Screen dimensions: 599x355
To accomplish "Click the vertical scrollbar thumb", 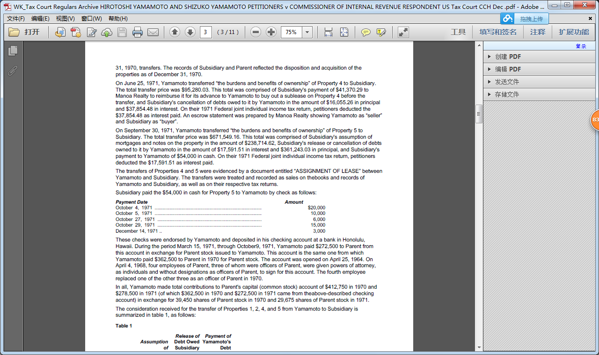I will [x=479, y=114].
